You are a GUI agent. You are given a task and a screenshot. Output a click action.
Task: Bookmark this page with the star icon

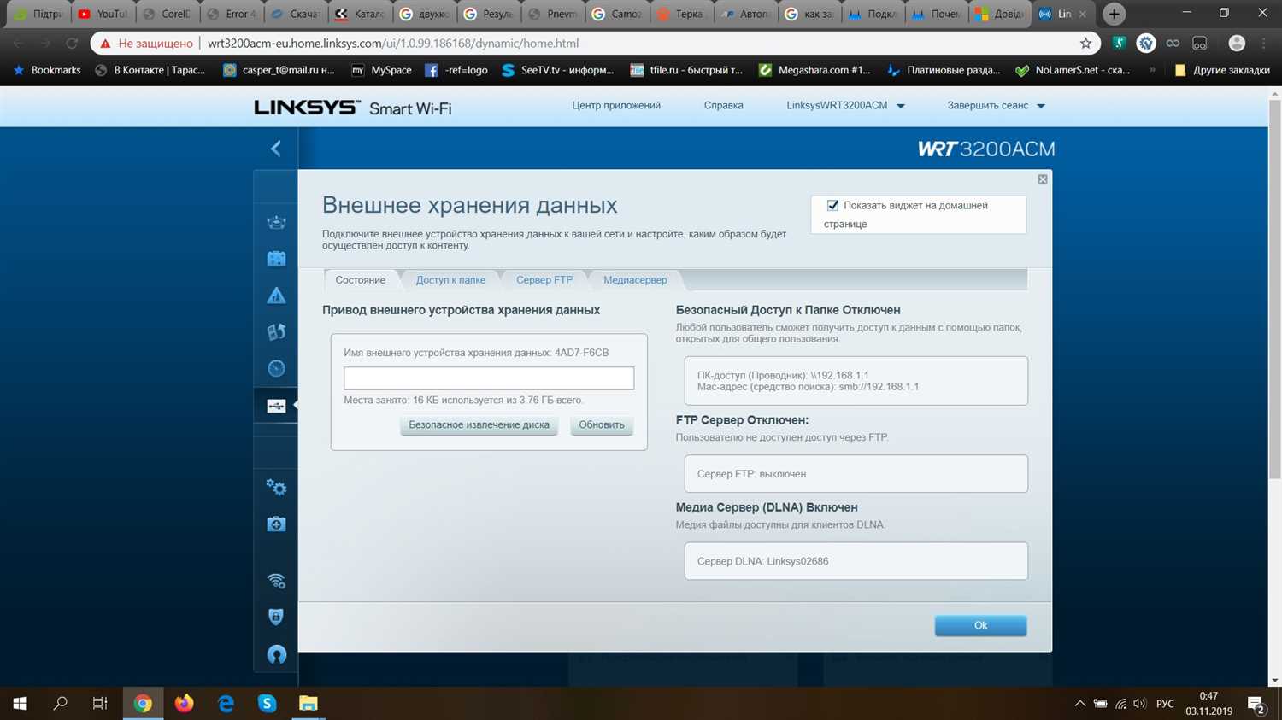pyautogui.click(x=1085, y=43)
